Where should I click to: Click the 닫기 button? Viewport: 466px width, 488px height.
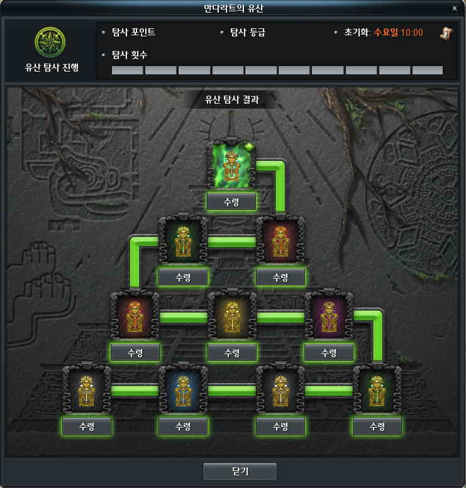tap(240, 471)
